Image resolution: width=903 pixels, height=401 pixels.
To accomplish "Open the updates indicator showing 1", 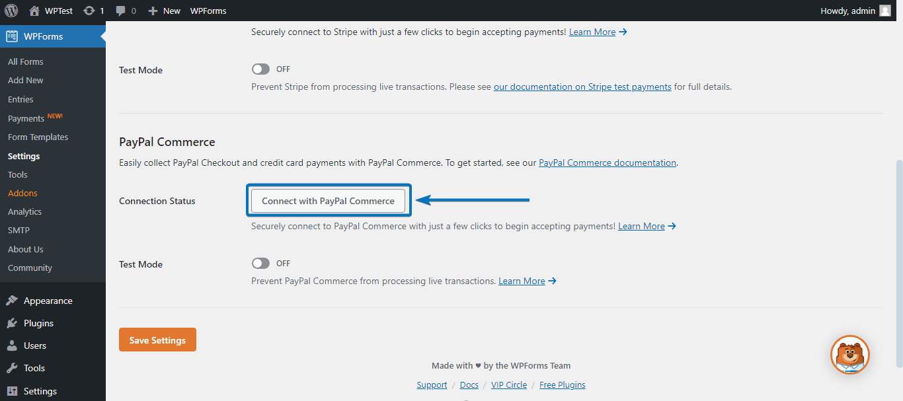I will pos(94,11).
